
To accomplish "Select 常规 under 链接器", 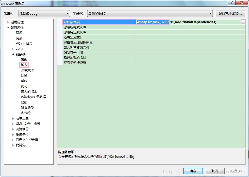I will [24, 59].
